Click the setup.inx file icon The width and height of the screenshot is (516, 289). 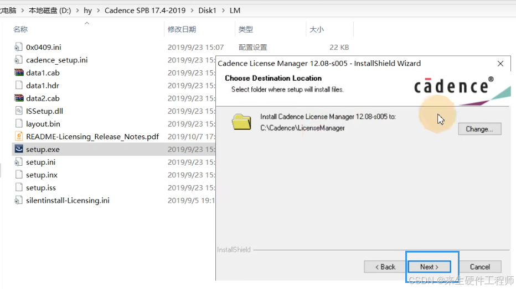[19, 175]
